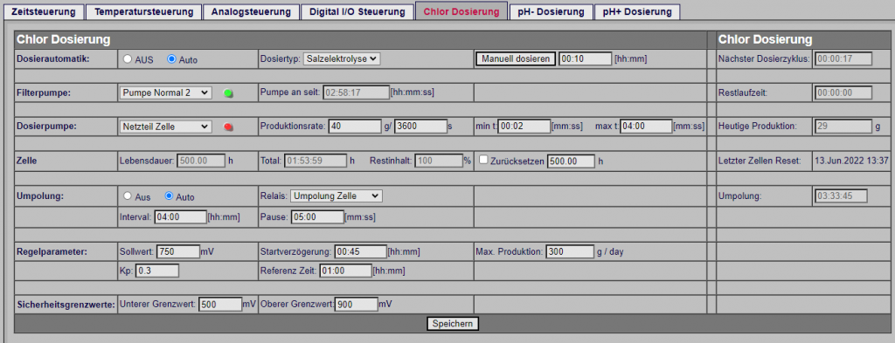Switch to the pH+ Dosierung tab
This screenshot has width=895, height=343.
637,11
